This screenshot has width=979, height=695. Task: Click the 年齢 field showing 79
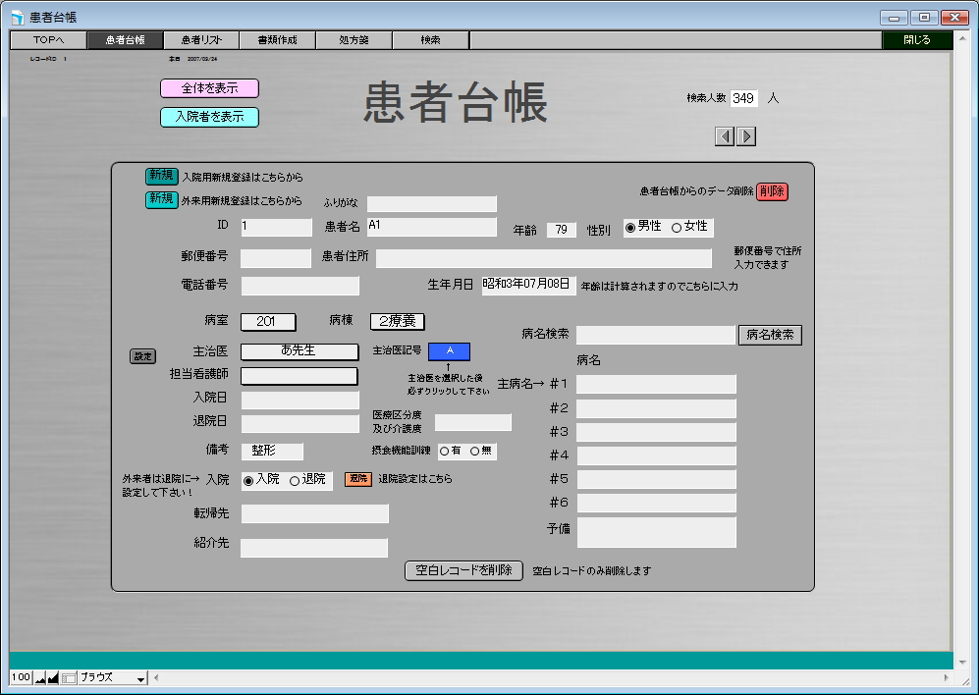point(561,230)
